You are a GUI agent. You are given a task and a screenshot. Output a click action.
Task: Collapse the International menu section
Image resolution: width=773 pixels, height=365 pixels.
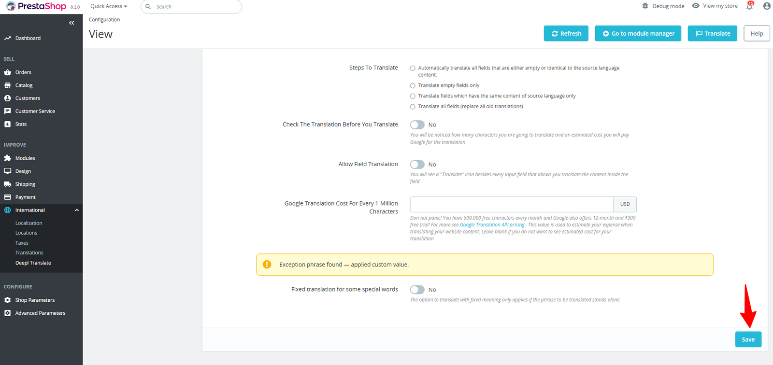click(77, 211)
